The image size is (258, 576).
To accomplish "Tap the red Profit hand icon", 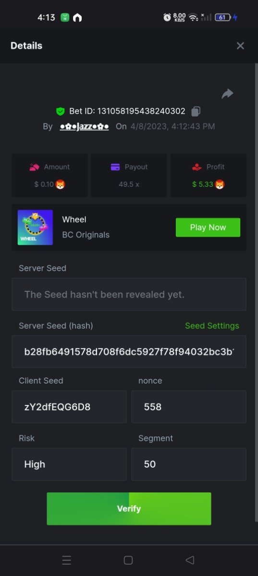I will pos(197,167).
